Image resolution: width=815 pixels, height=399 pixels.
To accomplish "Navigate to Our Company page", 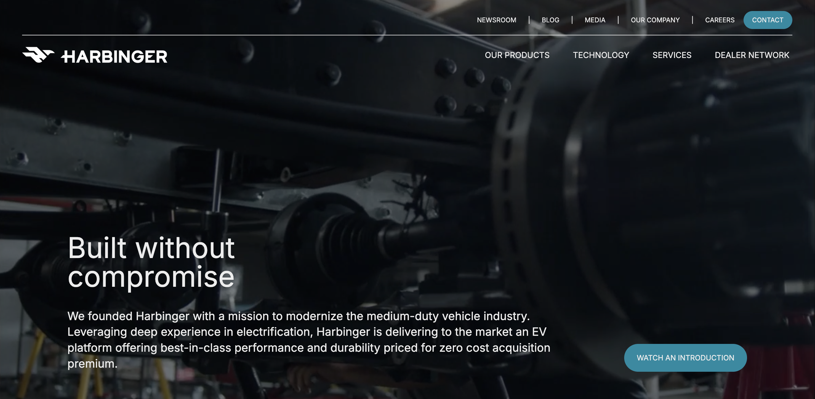I will tap(655, 20).
